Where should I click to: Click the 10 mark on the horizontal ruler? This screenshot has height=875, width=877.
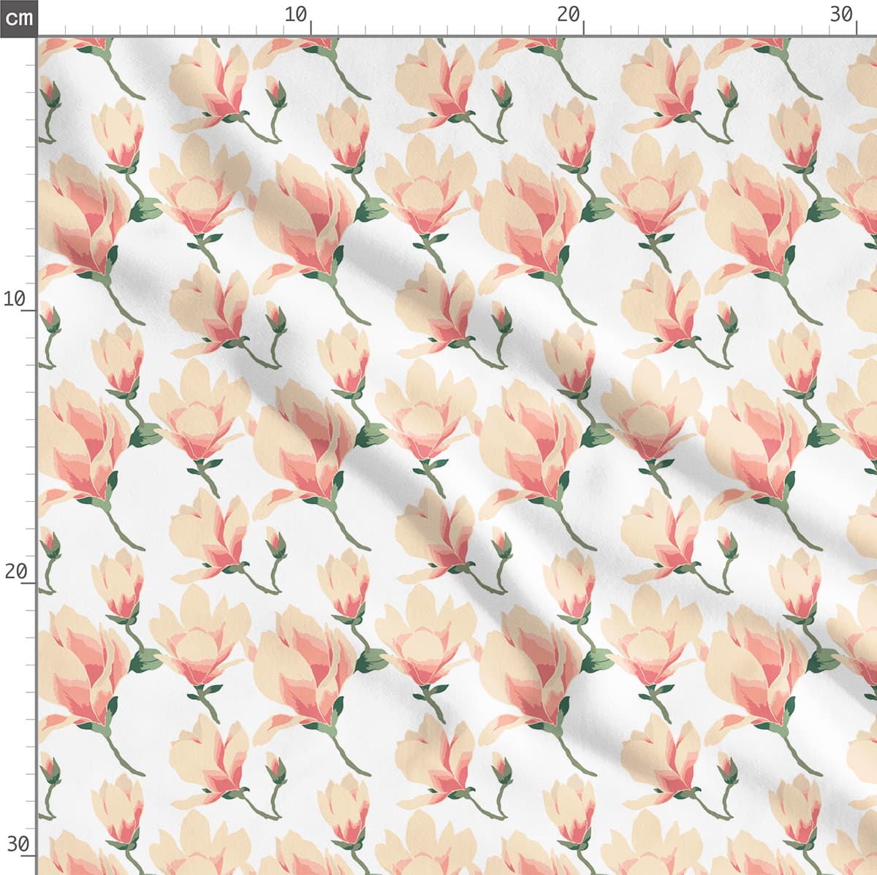[296, 15]
